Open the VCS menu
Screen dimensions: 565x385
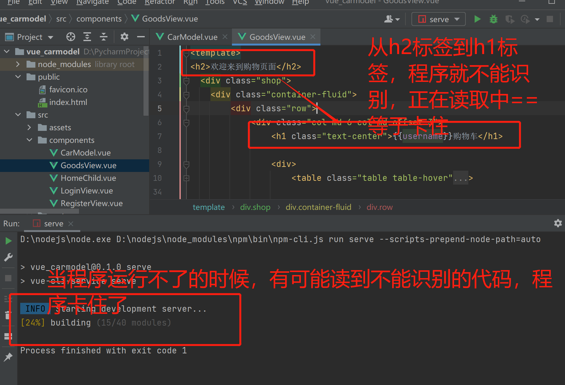[x=240, y=2]
